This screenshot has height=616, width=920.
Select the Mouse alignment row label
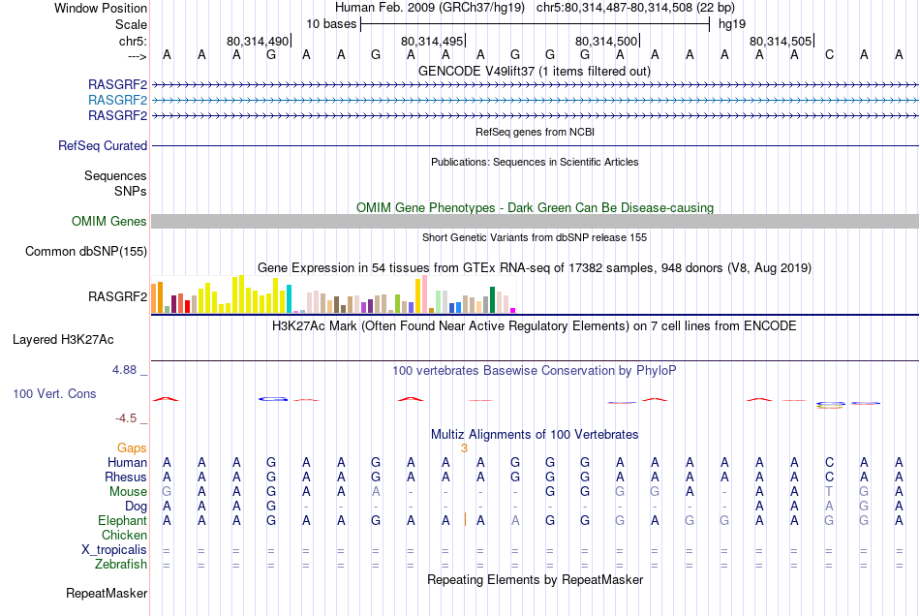tap(128, 492)
